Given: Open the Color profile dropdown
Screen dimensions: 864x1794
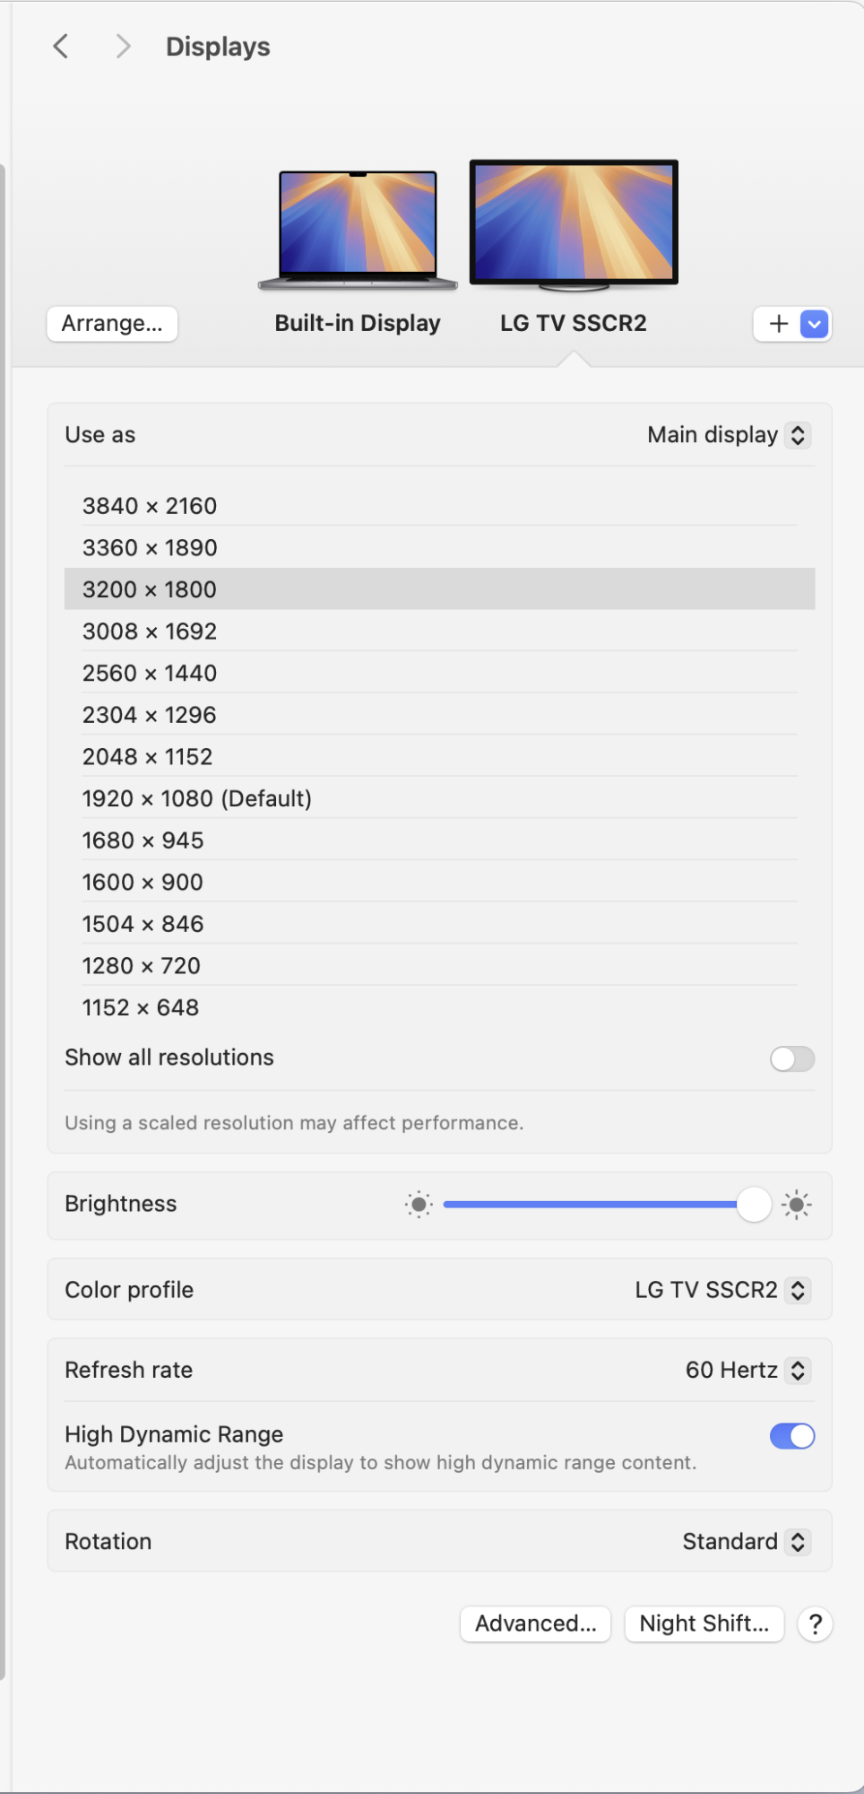Looking at the screenshot, I should coord(722,1290).
